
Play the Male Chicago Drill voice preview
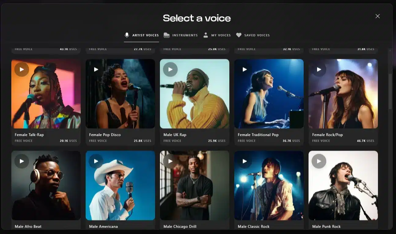point(170,161)
